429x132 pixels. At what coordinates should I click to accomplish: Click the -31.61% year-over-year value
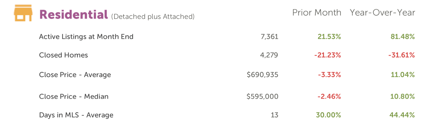tap(402, 55)
